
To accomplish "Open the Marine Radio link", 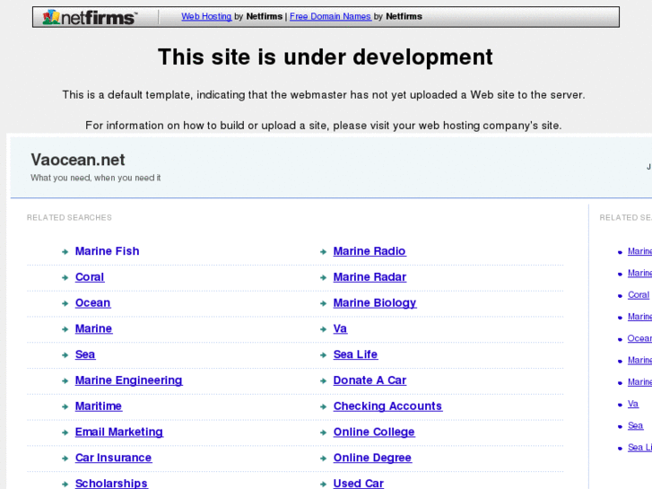I will point(369,251).
